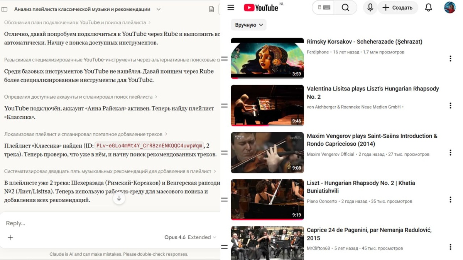This screenshot has height=260, width=463.
Task: Start voice search with the microphone icon
Action: [x=370, y=7]
